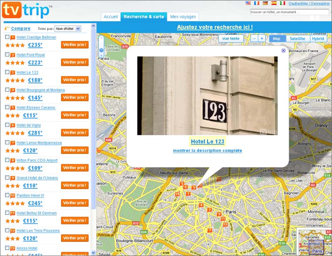Image resolution: width=332 pixels, height=256 pixels.
Task: Zoom in the map with plus button
Action: (261, 39)
